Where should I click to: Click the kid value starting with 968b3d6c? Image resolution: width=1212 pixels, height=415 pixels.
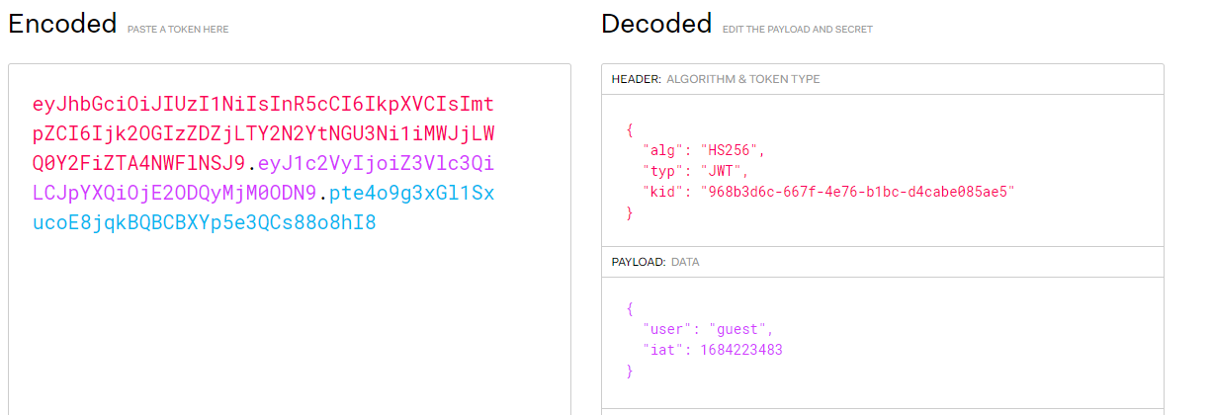point(857,192)
